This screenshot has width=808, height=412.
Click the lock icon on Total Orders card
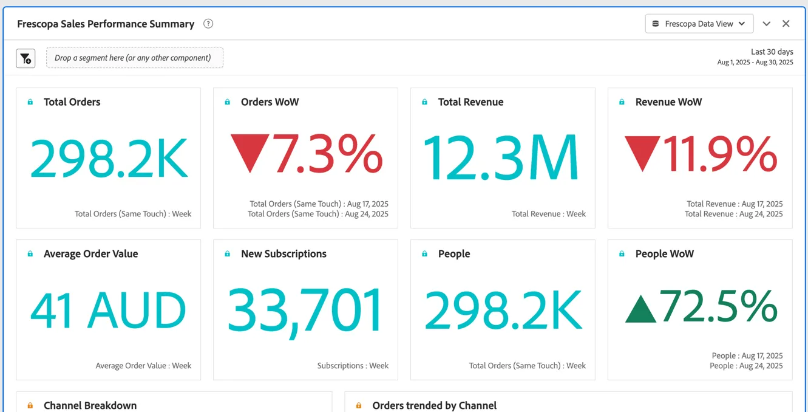click(30, 102)
